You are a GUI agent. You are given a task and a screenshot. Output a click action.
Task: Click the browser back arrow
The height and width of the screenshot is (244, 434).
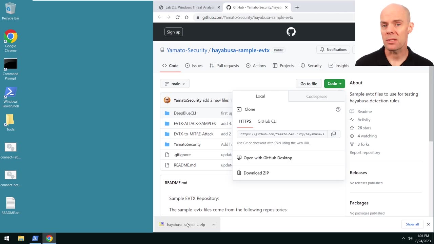(x=159, y=17)
